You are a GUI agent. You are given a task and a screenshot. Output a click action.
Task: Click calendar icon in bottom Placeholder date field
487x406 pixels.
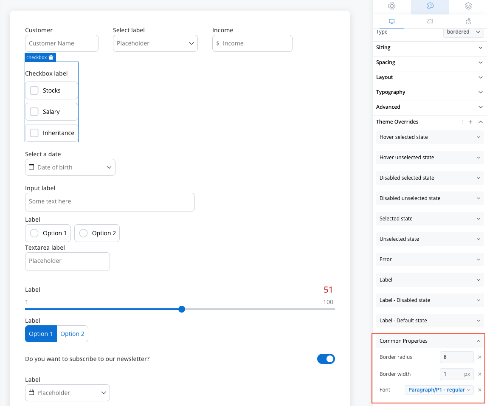point(31,393)
